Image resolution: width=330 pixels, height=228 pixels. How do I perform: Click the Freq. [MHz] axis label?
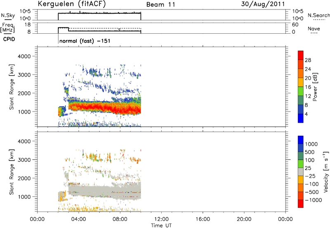click(x=7, y=28)
